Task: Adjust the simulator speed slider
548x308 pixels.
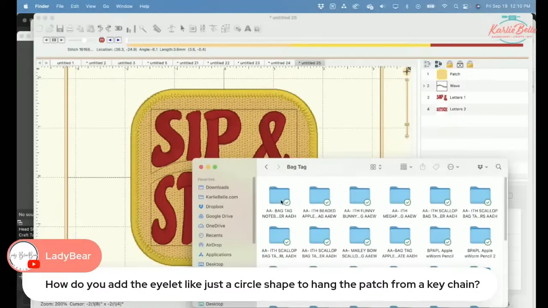Action: click(84, 40)
